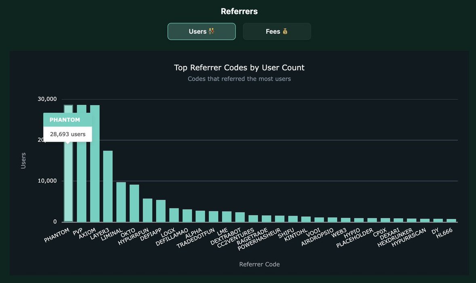Click the HYPURRFUN bar
Viewport: 476px width, 283px height.
(147, 210)
